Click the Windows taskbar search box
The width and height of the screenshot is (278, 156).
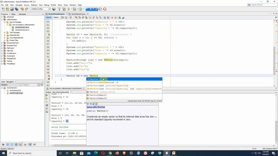coord(32,153)
